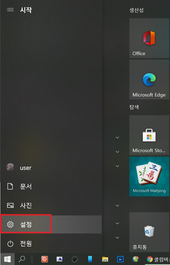Collapse the 시작 hamburger menu
The width and height of the screenshot is (170, 265).
(x=10, y=10)
